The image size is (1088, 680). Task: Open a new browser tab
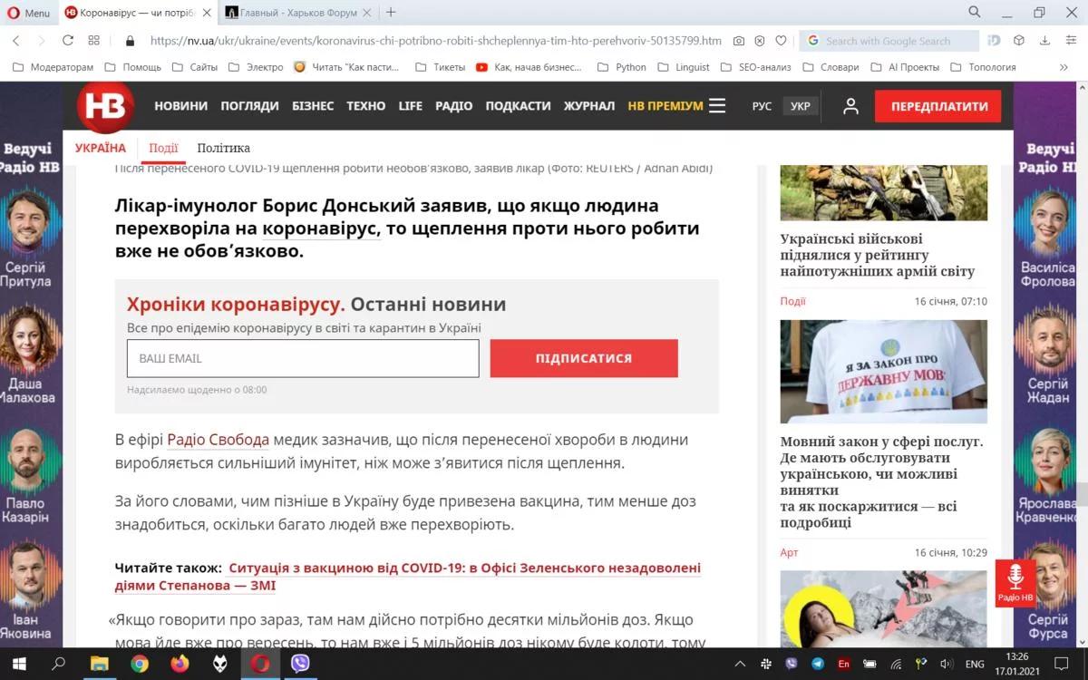point(392,13)
